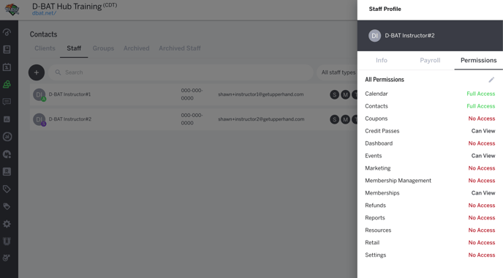Click inside the staff Search field
This screenshot has width=503, height=278.
pos(181,72)
